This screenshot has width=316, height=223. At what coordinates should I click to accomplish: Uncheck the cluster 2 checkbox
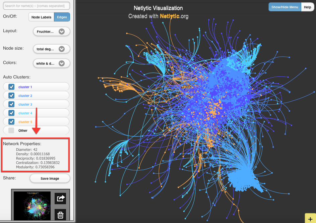[11, 96]
